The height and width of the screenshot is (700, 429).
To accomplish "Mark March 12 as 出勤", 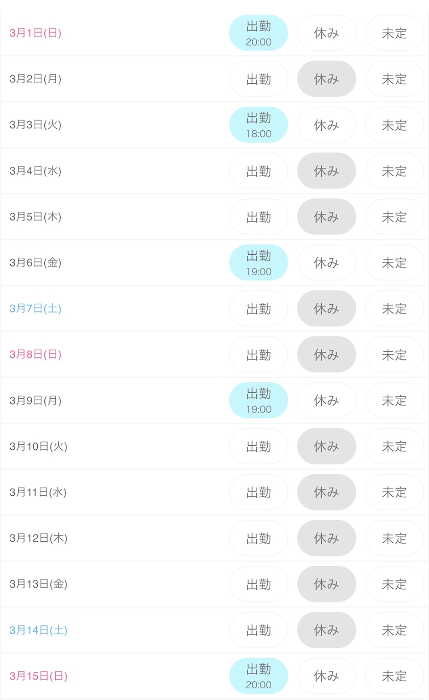I will click(258, 538).
